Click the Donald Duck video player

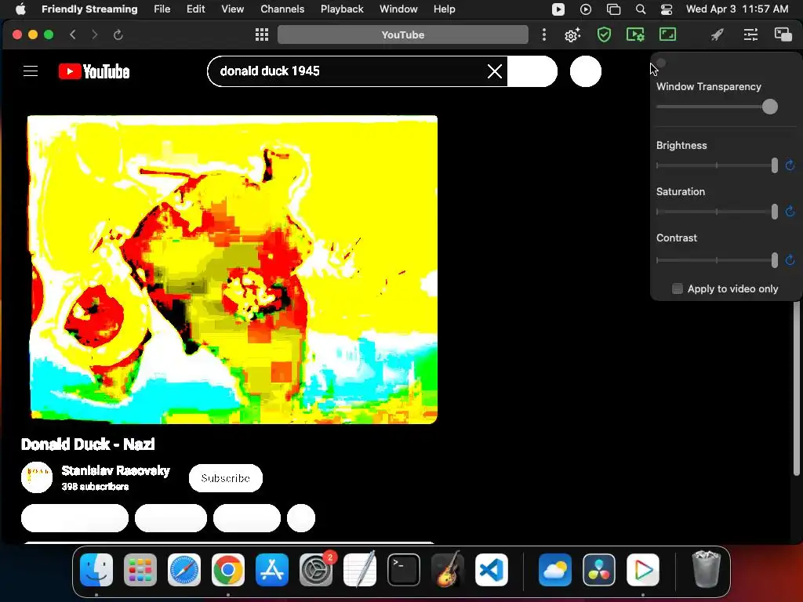232,270
